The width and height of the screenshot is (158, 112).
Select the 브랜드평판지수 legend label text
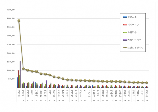click(136, 48)
